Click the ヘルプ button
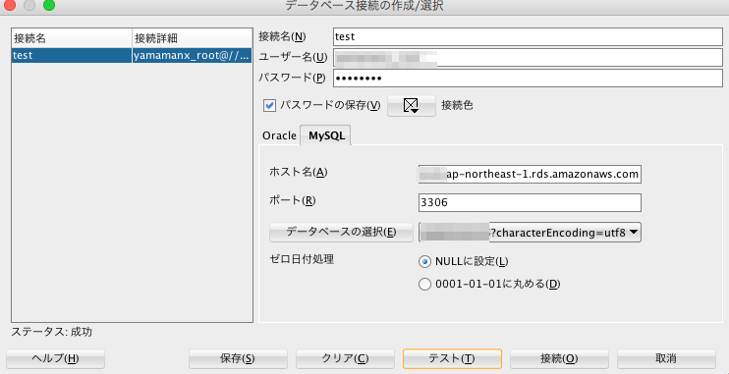 (55, 358)
